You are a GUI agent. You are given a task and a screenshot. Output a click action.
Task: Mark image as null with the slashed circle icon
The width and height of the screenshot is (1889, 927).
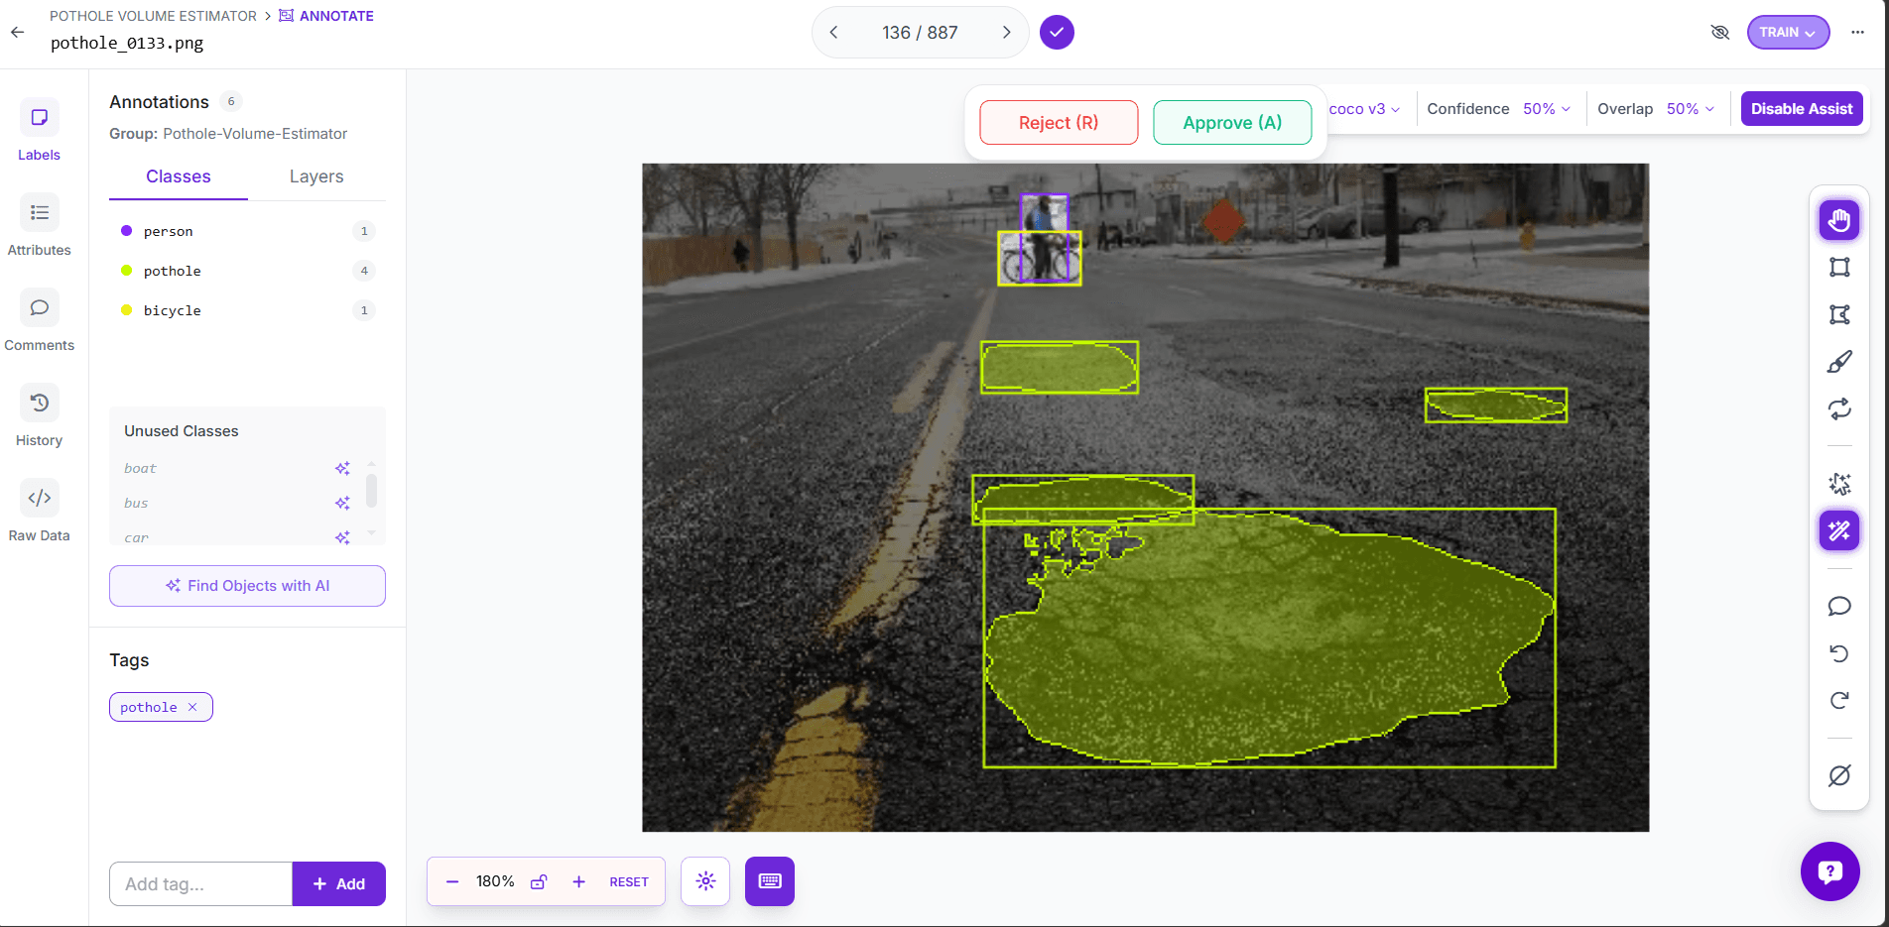(x=1839, y=775)
